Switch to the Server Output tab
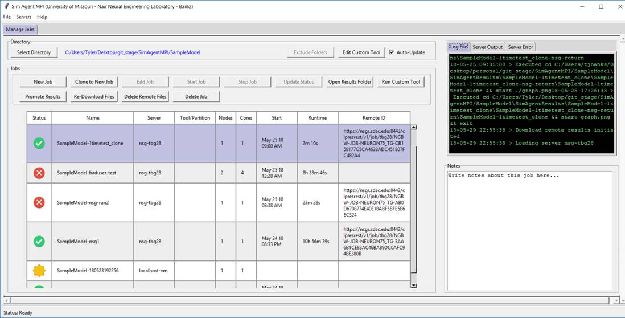The height and width of the screenshot is (318, 625). pyautogui.click(x=487, y=47)
